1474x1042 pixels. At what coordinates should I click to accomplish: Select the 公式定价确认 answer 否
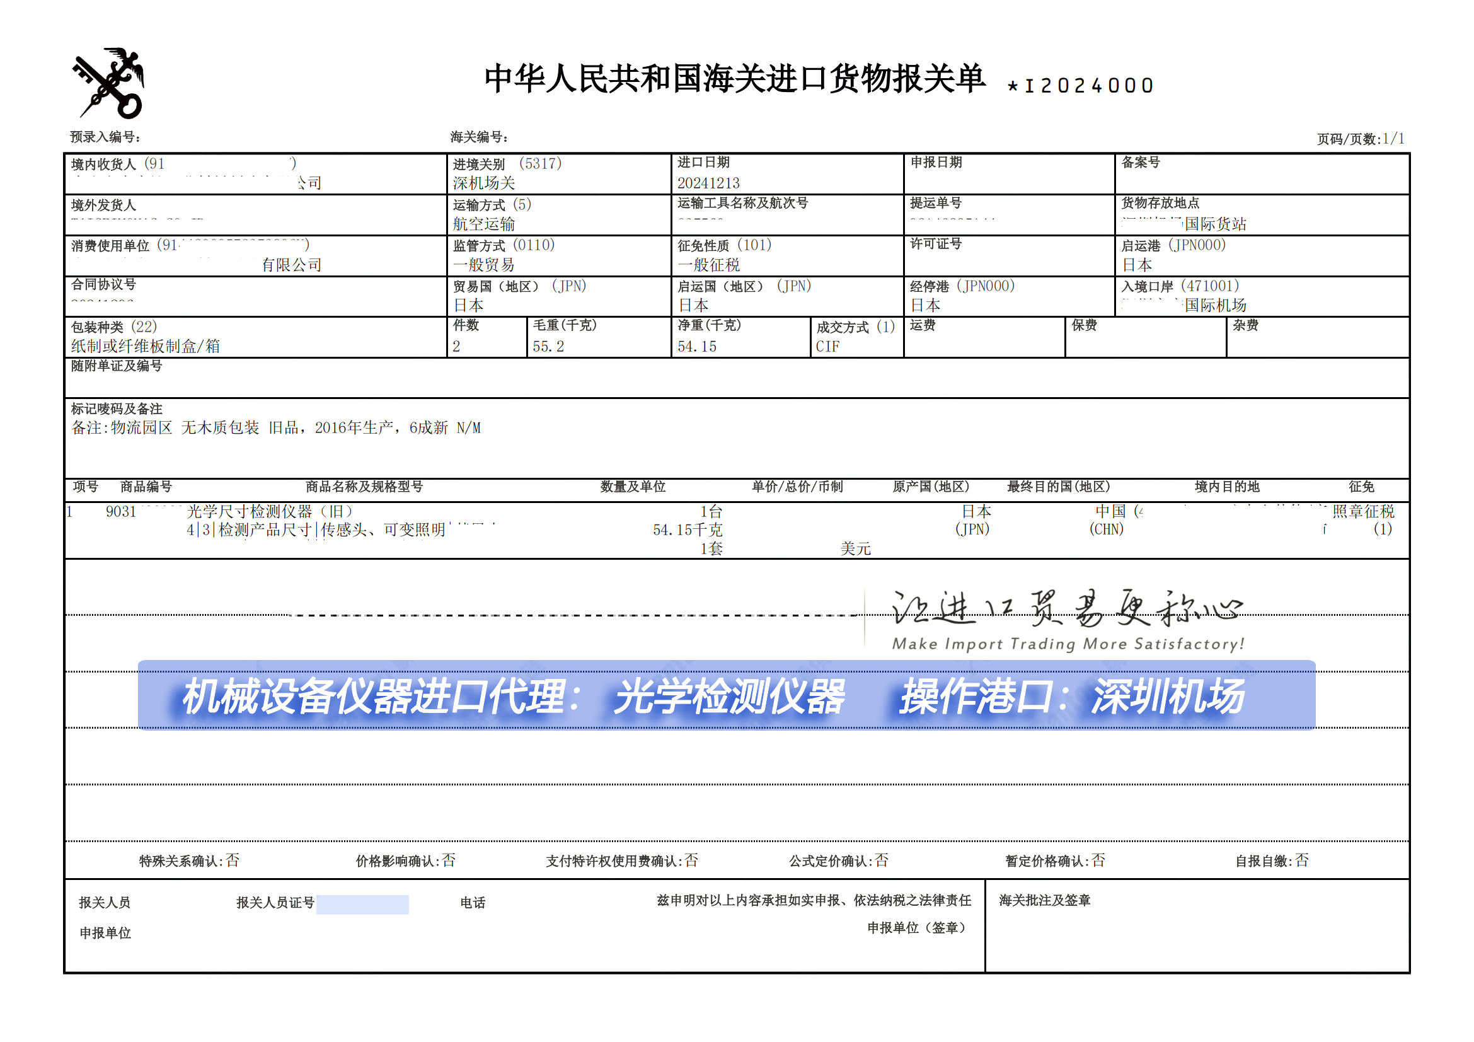883,860
